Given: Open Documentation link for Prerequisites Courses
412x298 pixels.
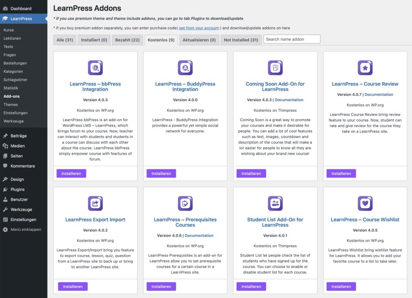Looking at the screenshot, I should pos(199,236).
